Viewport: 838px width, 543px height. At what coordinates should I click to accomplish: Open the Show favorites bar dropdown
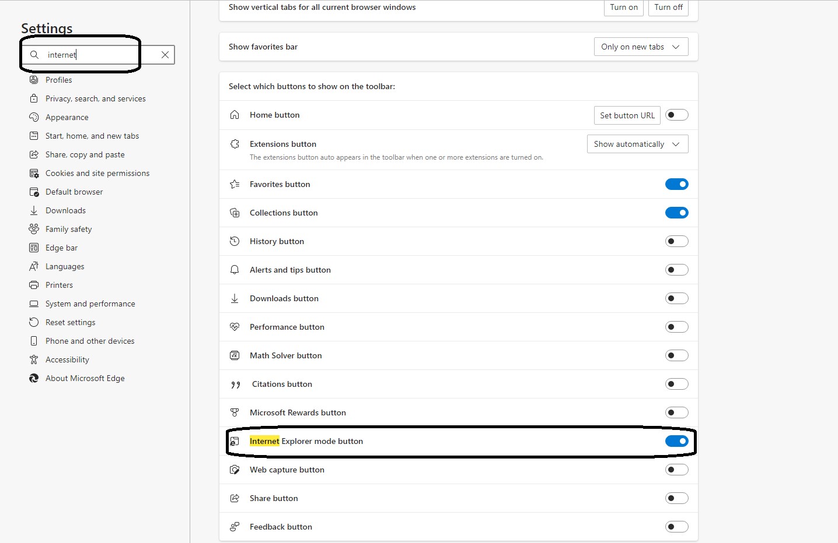pos(640,47)
